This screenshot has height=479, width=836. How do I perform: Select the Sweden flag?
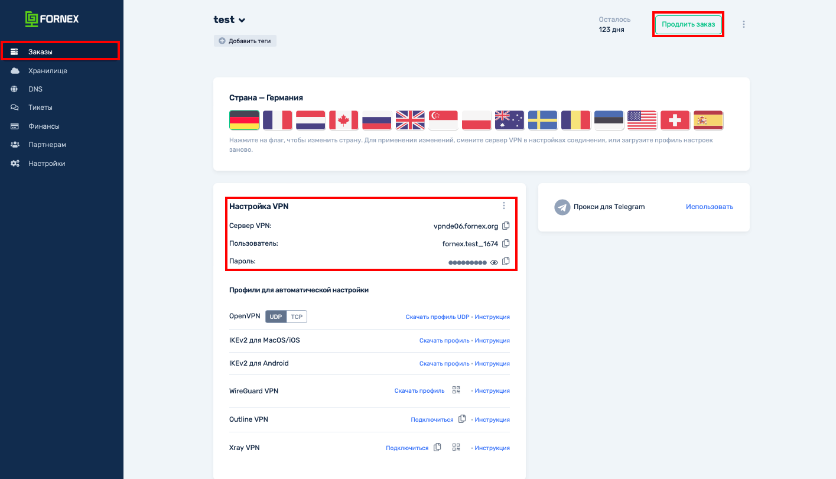[x=542, y=120]
